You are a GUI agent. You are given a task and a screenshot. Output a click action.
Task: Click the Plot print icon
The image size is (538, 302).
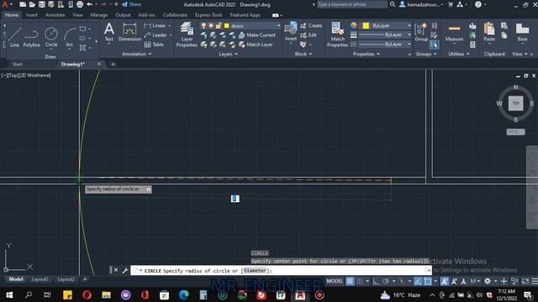point(80,4)
